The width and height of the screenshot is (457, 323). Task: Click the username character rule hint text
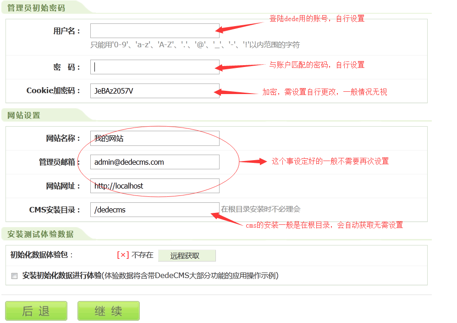pyautogui.click(x=195, y=45)
